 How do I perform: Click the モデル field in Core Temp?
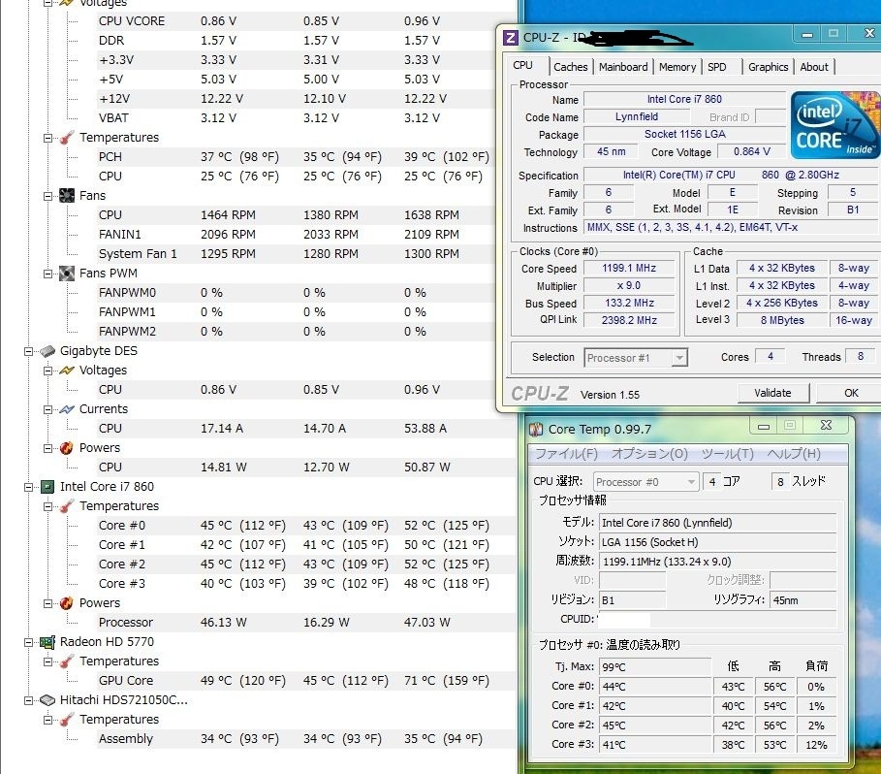(718, 523)
